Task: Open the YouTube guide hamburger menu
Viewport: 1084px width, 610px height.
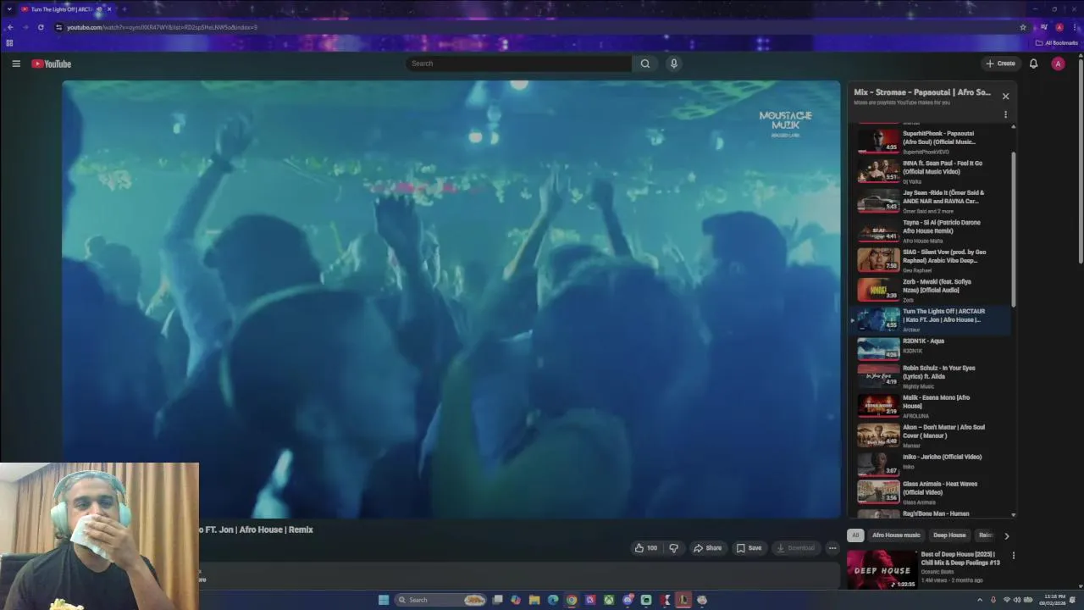Action: click(16, 64)
